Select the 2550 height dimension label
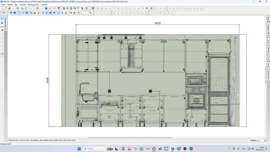Screen dimensions: 270x152 coord(47,81)
